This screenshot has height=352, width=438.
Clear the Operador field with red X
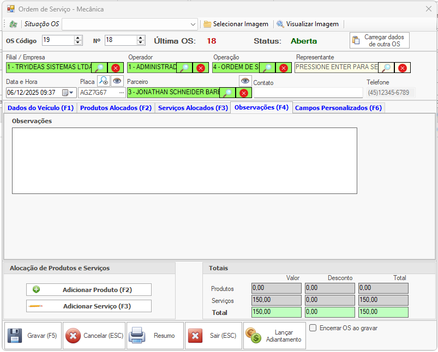(201, 68)
